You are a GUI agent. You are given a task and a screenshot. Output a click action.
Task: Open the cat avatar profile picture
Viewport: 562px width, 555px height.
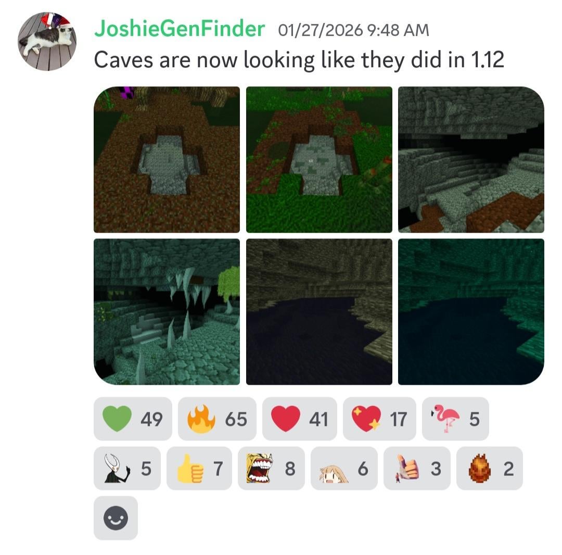click(47, 41)
